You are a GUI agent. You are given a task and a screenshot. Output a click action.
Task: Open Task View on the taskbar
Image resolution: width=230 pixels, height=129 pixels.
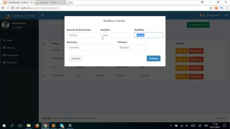pos(20,126)
